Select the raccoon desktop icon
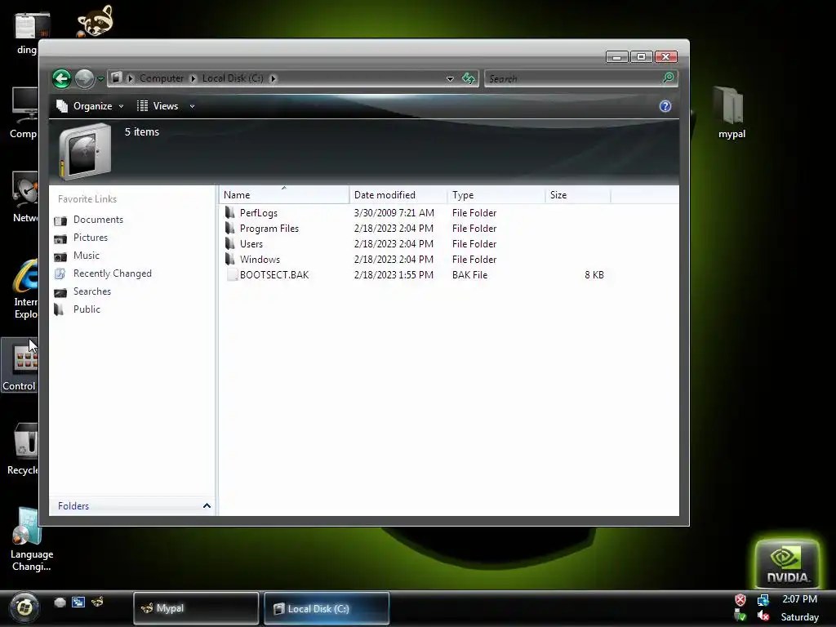This screenshot has height=627, width=836. pyautogui.click(x=95, y=21)
